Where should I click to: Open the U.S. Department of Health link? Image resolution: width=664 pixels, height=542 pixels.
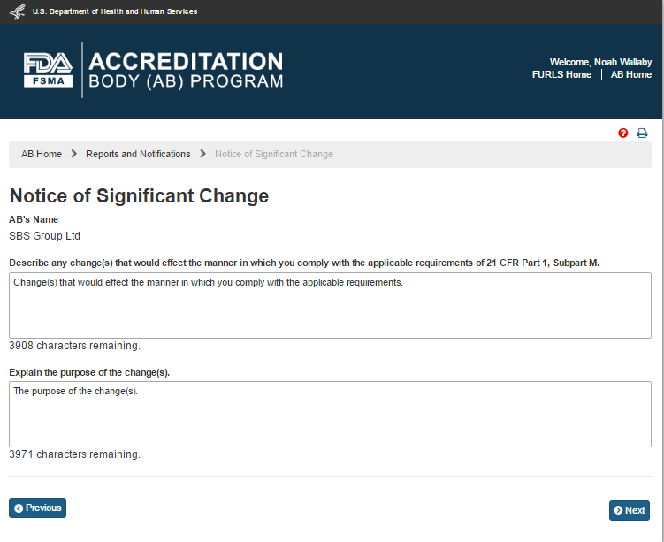tap(115, 11)
